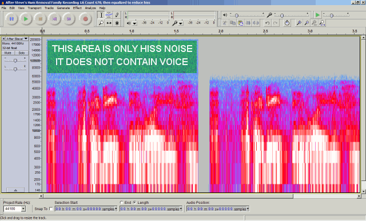The width and height of the screenshot is (366, 221).
Task: Enable the Snap To checkbox
Action: coord(51,209)
